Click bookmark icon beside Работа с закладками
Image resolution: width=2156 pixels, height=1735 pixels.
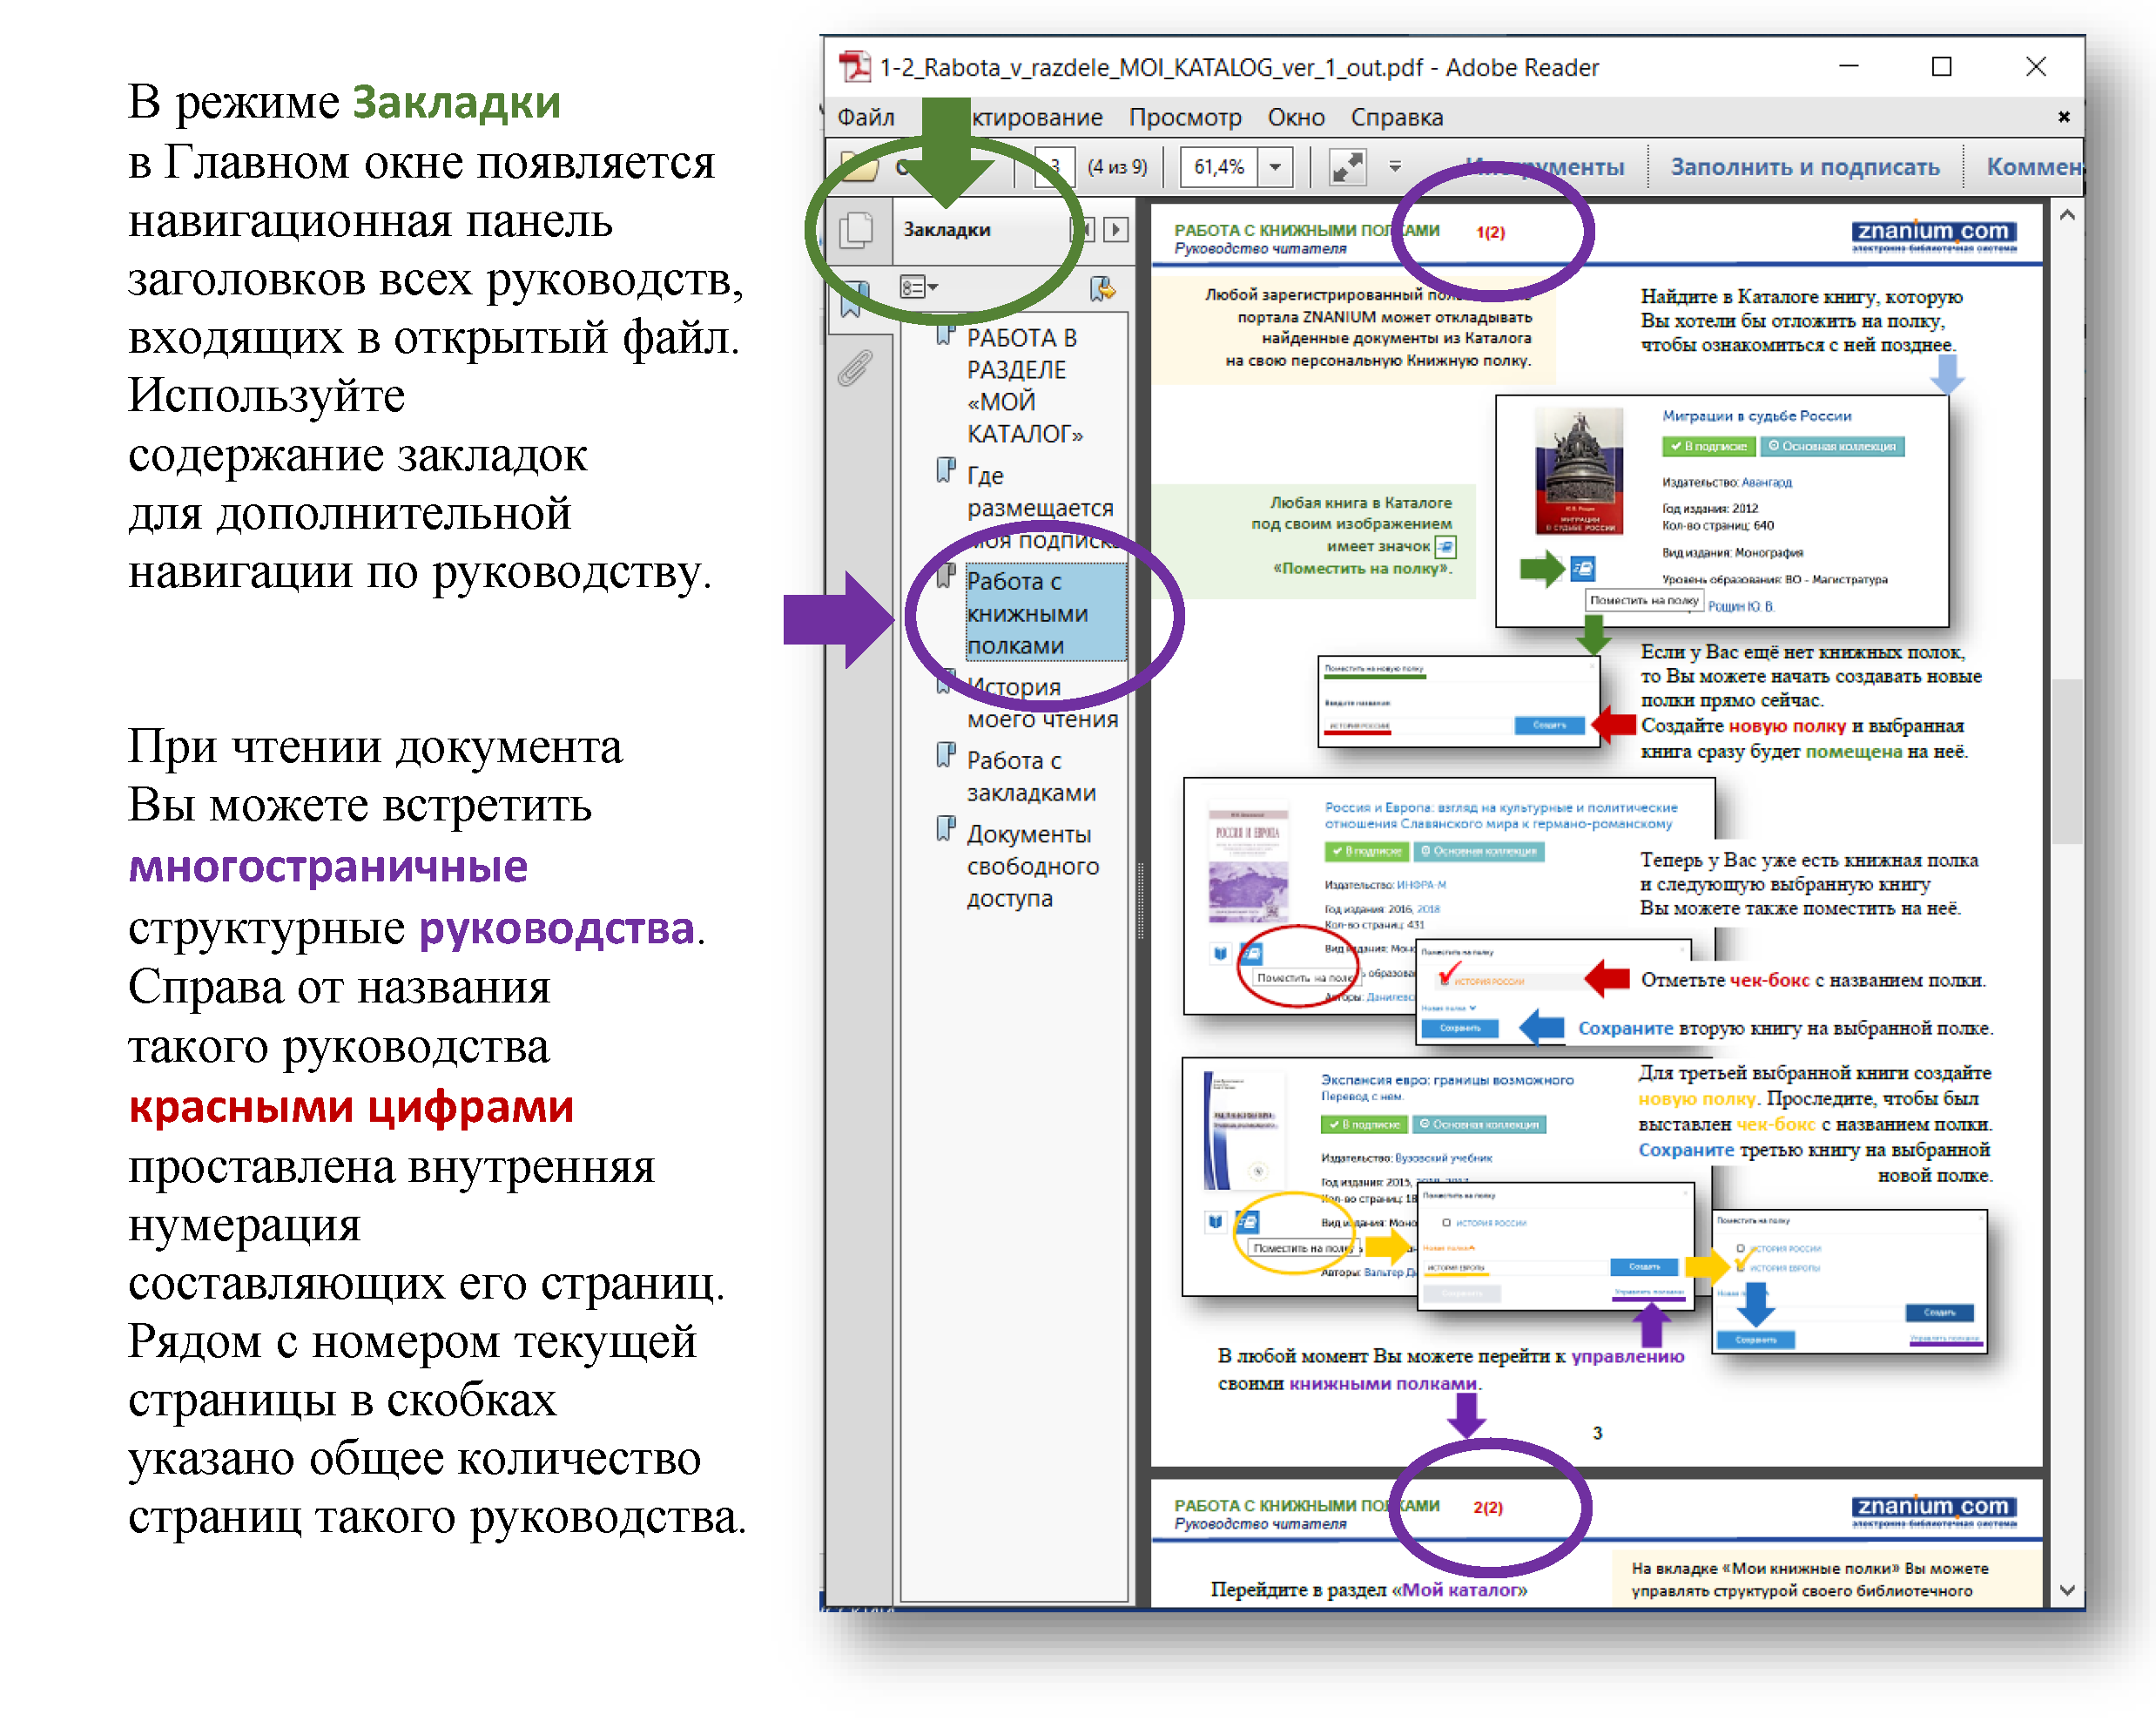[x=945, y=755]
